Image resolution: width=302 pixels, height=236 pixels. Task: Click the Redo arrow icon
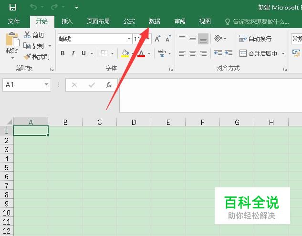point(54,7)
